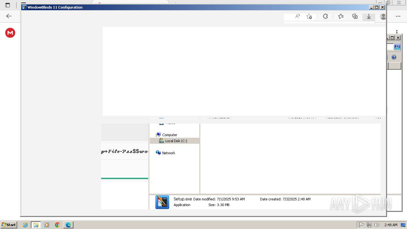This screenshot has height=229, width=407.
Task: Close the WindowBlinds 11 Configuration window
Action: coord(383,7)
